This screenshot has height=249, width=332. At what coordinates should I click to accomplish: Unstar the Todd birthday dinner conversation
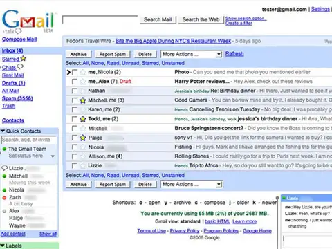(x=83, y=119)
